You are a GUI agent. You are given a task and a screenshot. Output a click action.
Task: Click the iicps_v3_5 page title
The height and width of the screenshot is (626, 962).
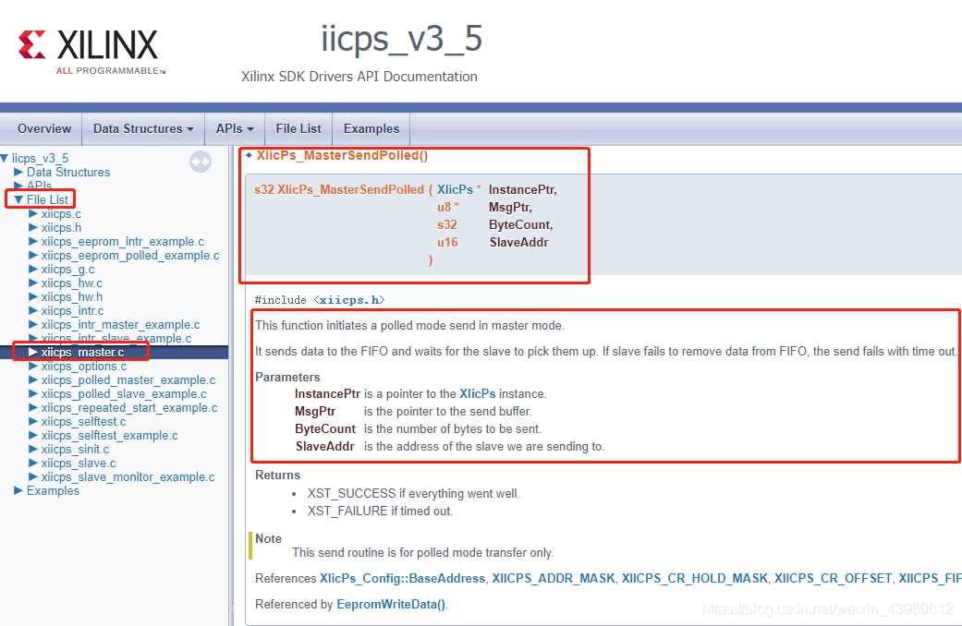[402, 39]
